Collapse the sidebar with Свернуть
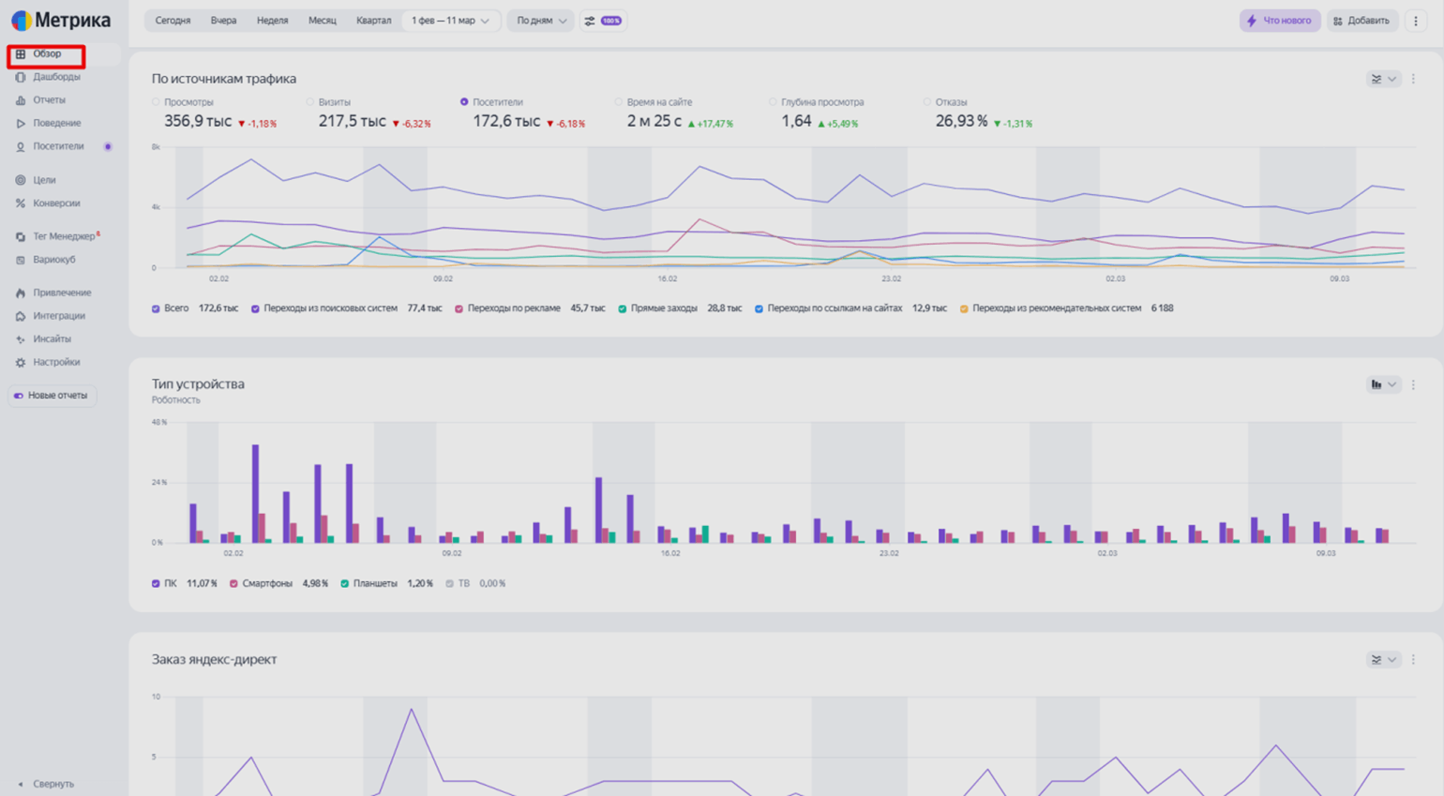This screenshot has width=1444, height=796. tap(47, 784)
